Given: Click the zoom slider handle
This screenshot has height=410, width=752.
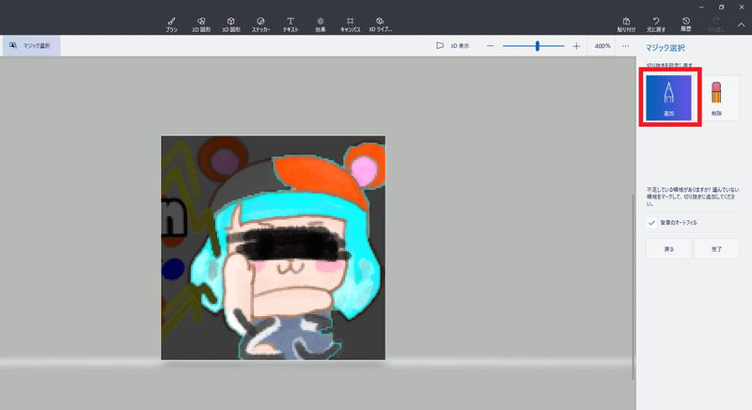Looking at the screenshot, I should tap(537, 46).
